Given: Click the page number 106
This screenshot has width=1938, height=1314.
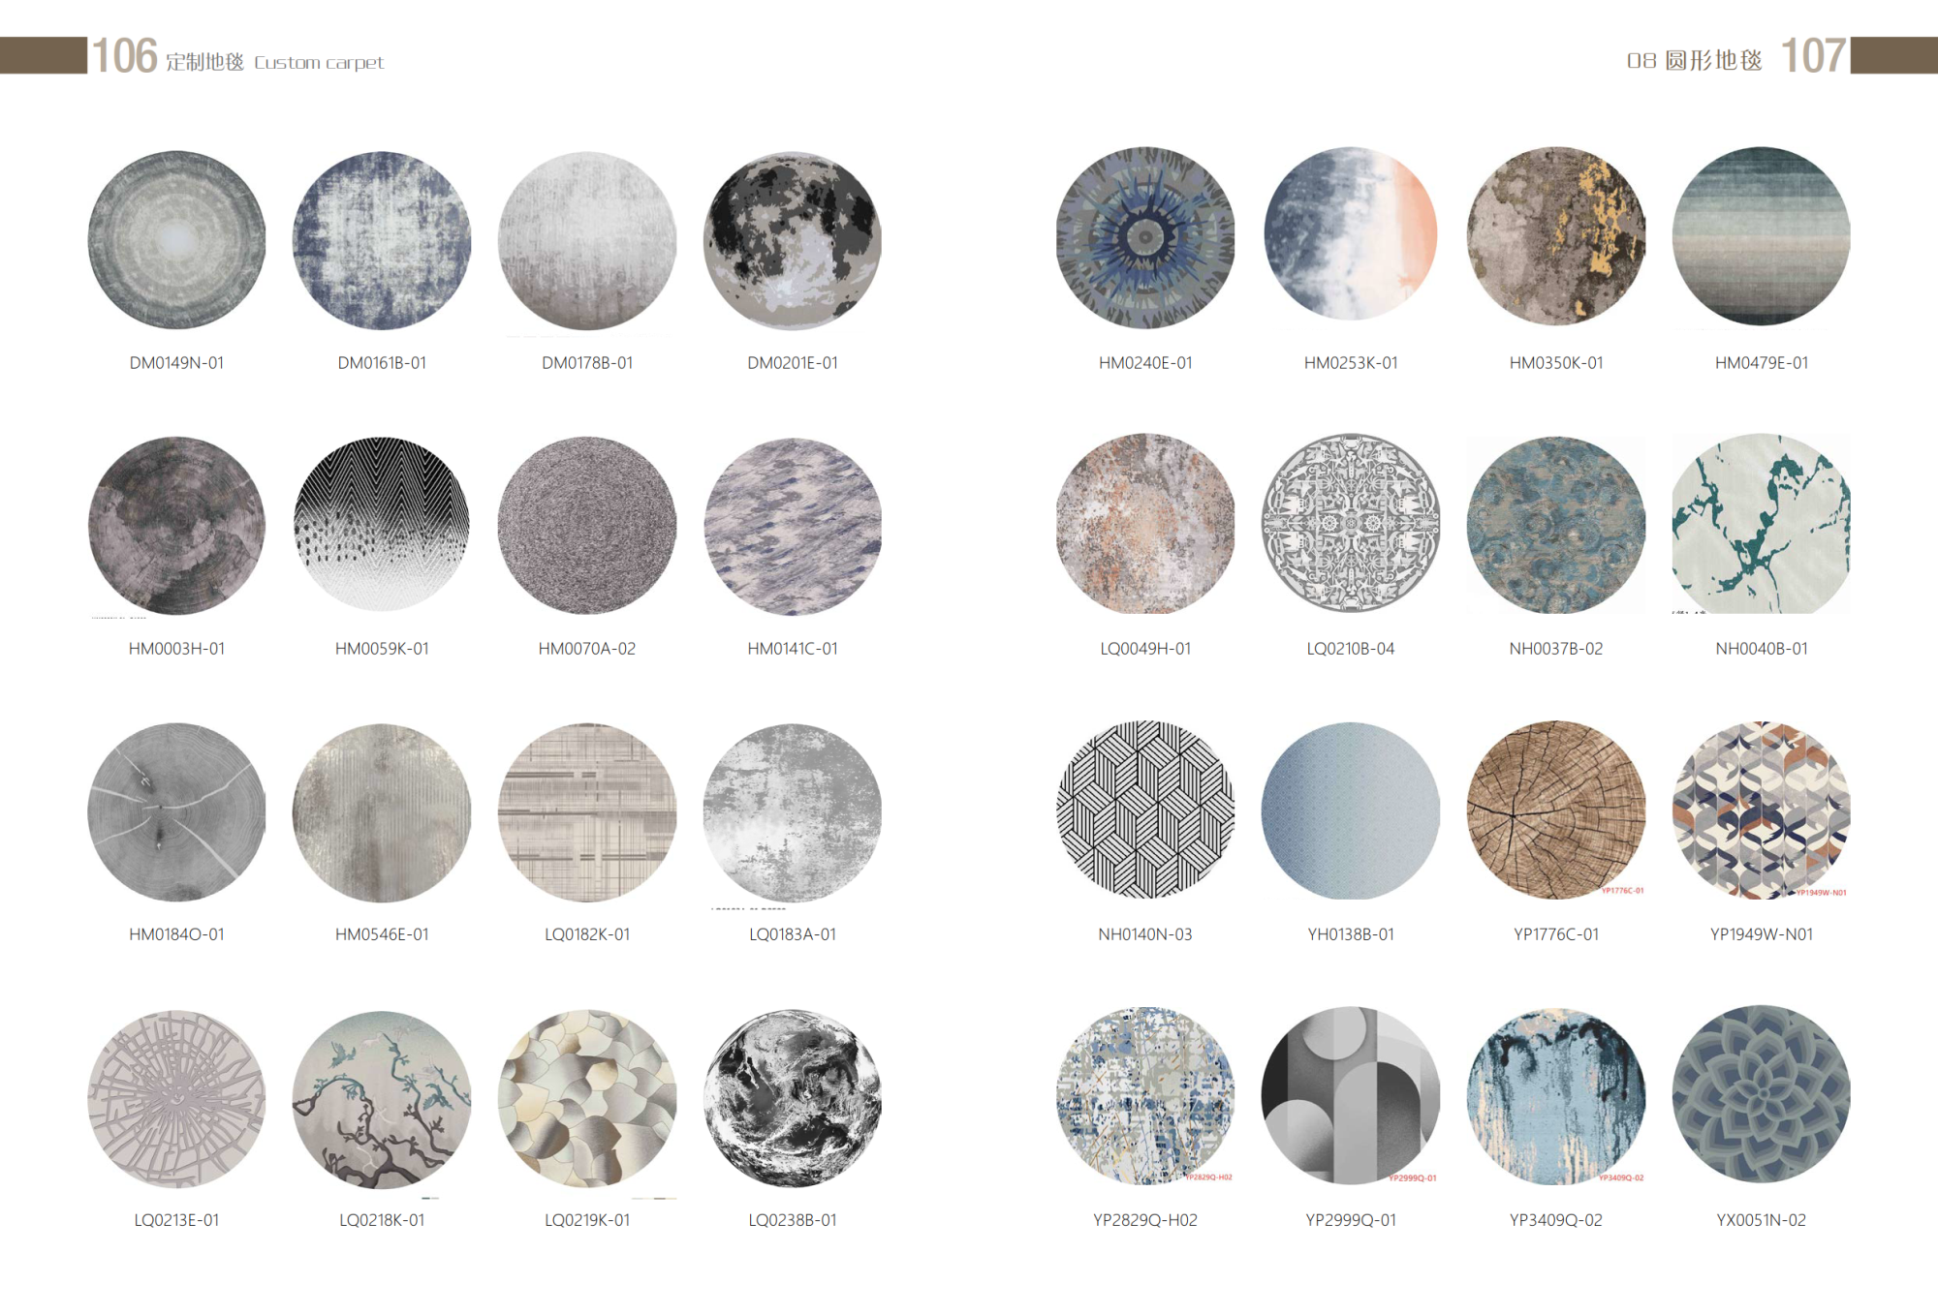Looking at the screenshot, I should point(124,56).
